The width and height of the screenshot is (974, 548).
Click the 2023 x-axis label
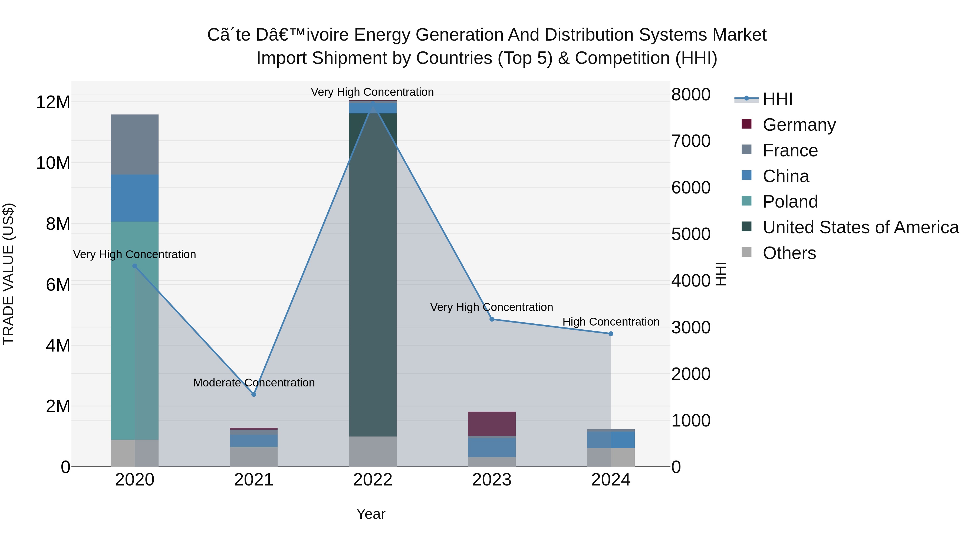pos(492,480)
